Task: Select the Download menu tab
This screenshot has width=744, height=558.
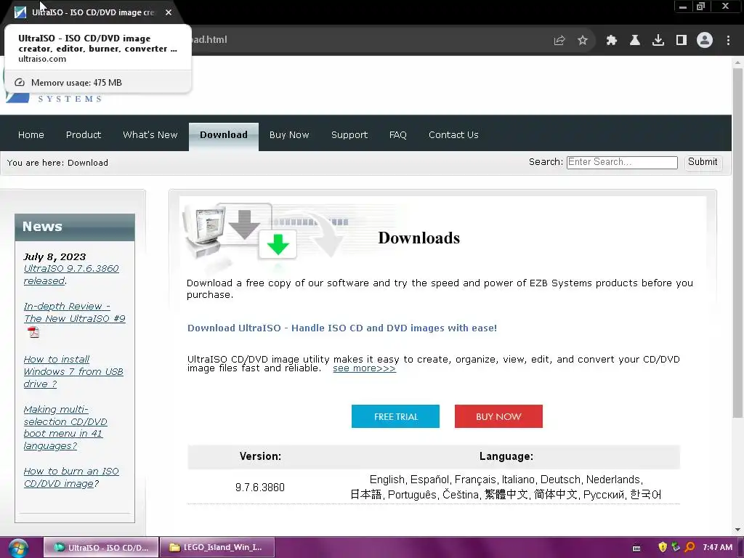Action: tap(224, 136)
